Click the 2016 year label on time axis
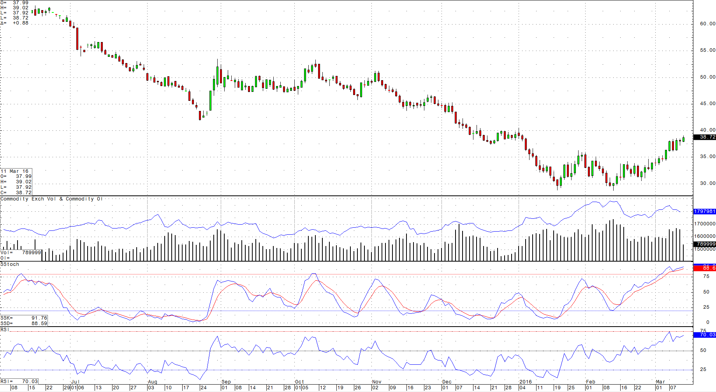This screenshot has width=716, height=392. coord(526,382)
